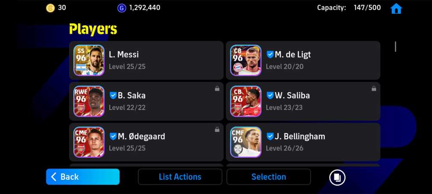Click blue shield badge beside J. Bellingham
Viewport: 432px width, 194px height.
point(270,136)
